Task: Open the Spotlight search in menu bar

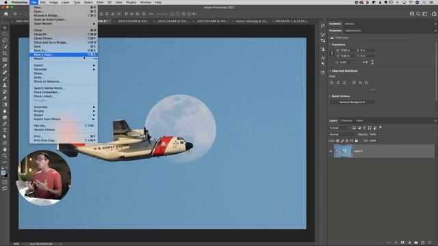Action: [x=424, y=2]
